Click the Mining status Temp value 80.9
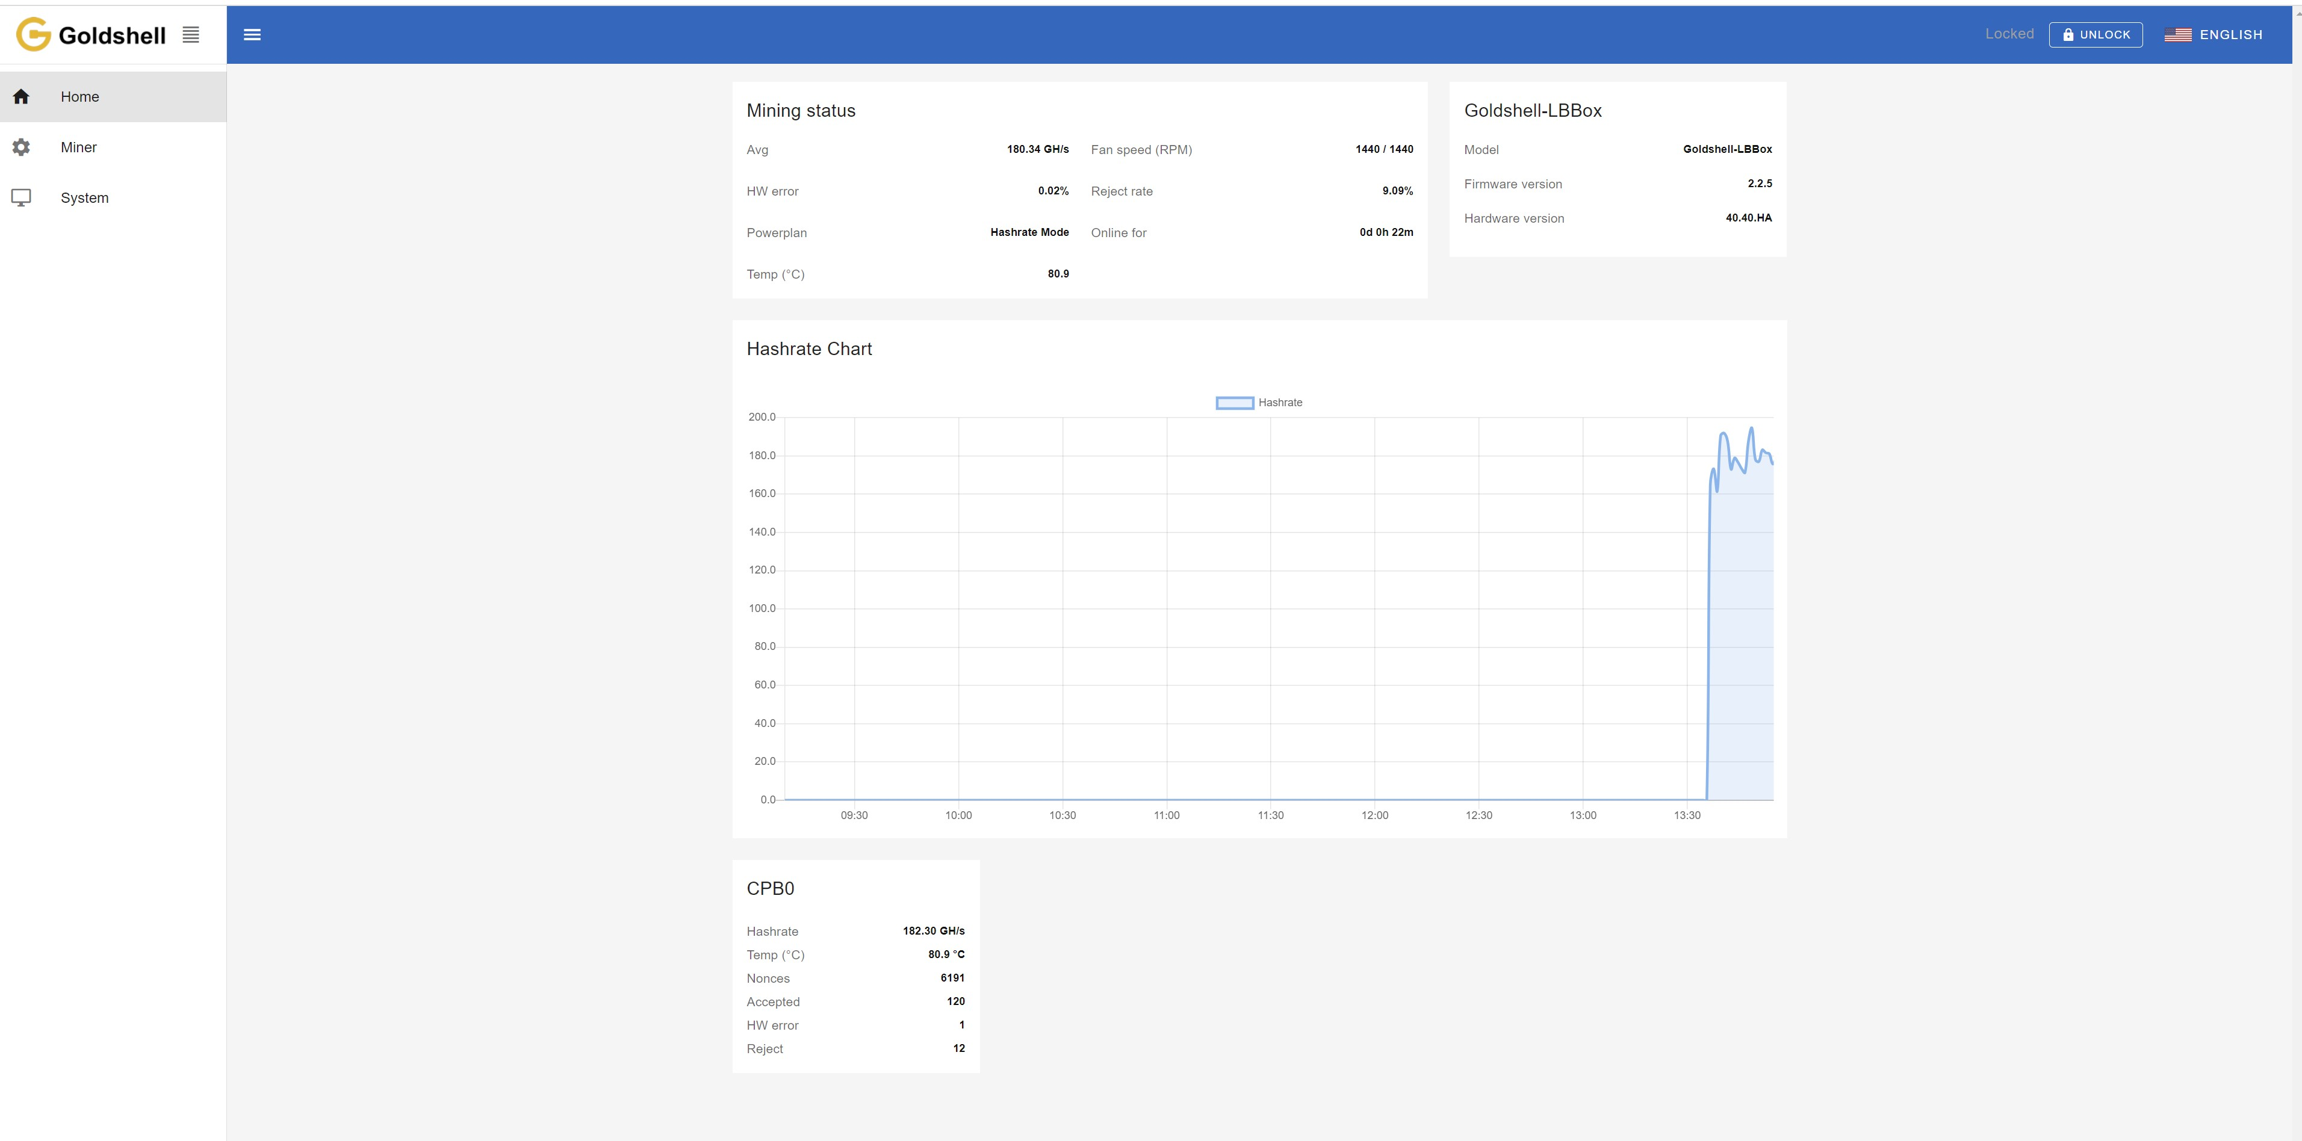The width and height of the screenshot is (2302, 1141). pyautogui.click(x=1058, y=274)
